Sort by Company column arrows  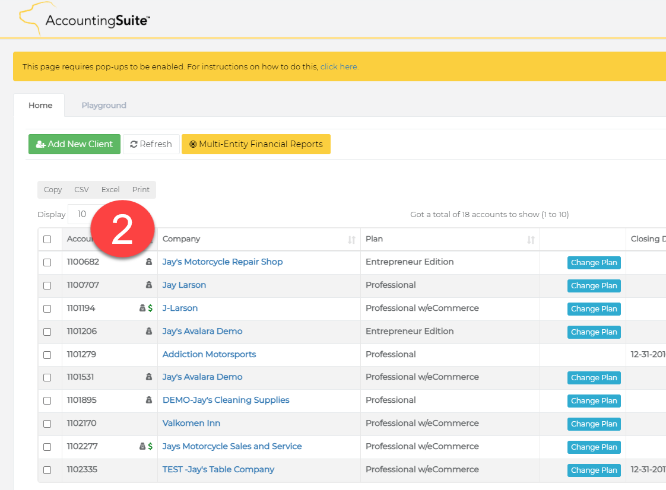click(x=351, y=240)
